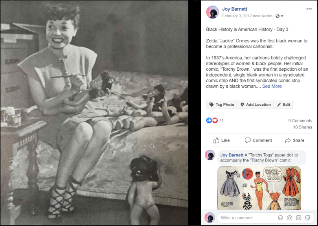Open the audience privacy dropdown arrow
Screen dimensions: 318x226
coord(282,16)
